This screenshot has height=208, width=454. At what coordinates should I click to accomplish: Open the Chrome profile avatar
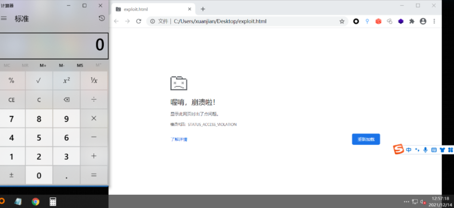click(423, 21)
